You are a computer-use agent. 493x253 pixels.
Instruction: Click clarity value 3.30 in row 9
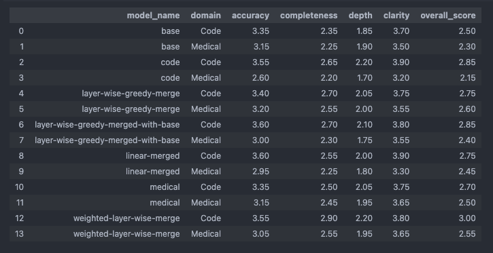pyautogui.click(x=401, y=172)
